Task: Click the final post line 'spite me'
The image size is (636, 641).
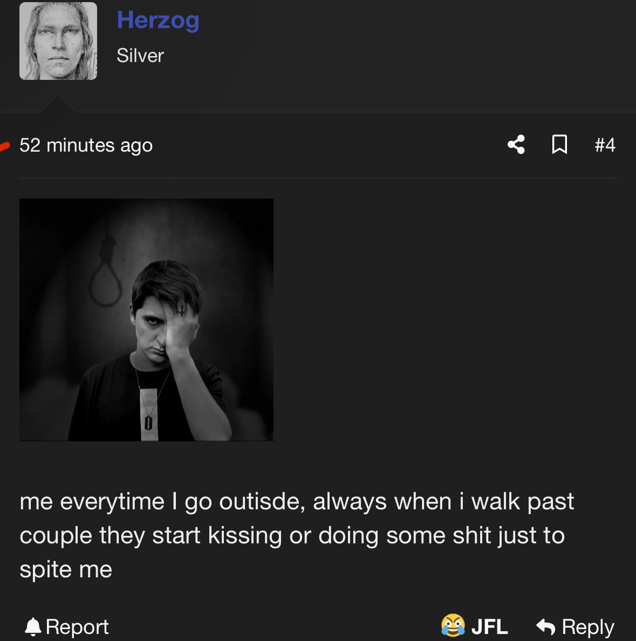Action: coord(66,569)
